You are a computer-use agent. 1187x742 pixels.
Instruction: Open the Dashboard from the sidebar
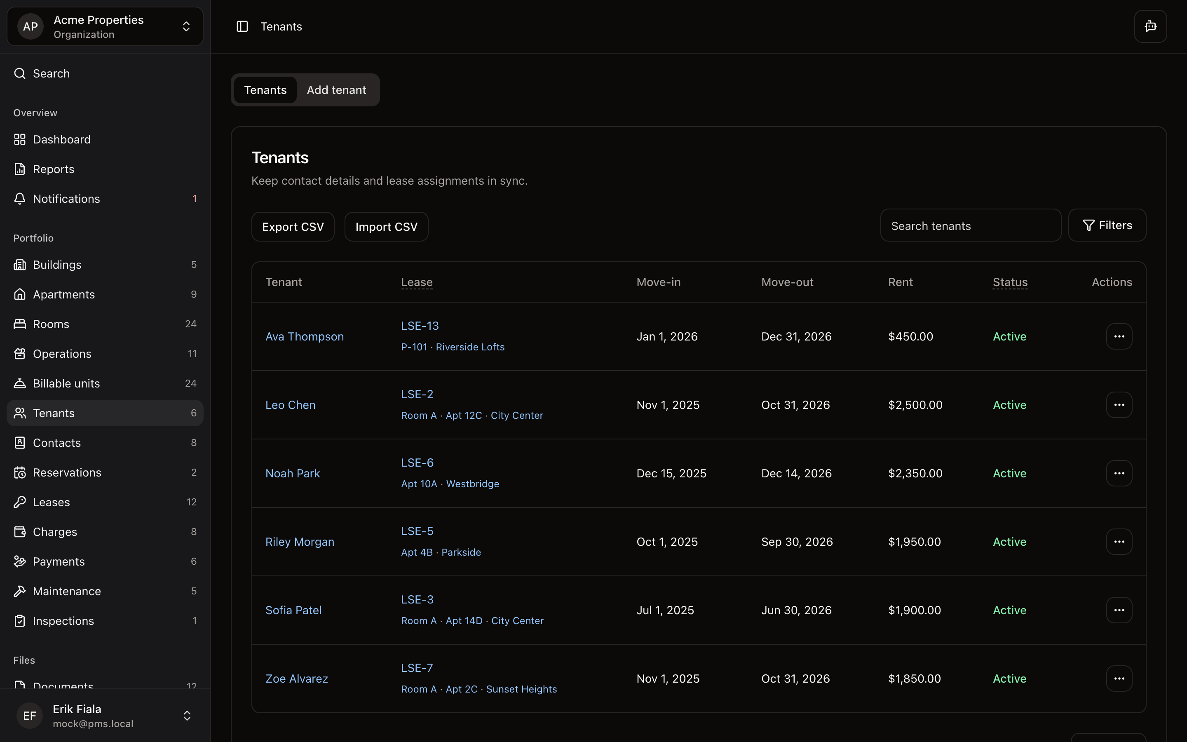(62, 139)
